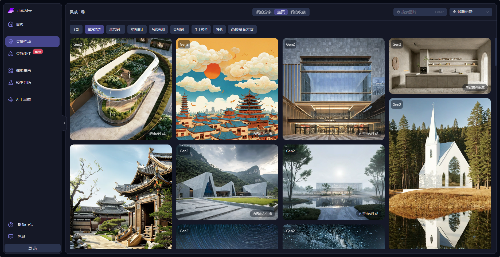Image resolution: width=500 pixels, height=257 pixels.
Task: Click the 登录 login button
Action: 33,248
